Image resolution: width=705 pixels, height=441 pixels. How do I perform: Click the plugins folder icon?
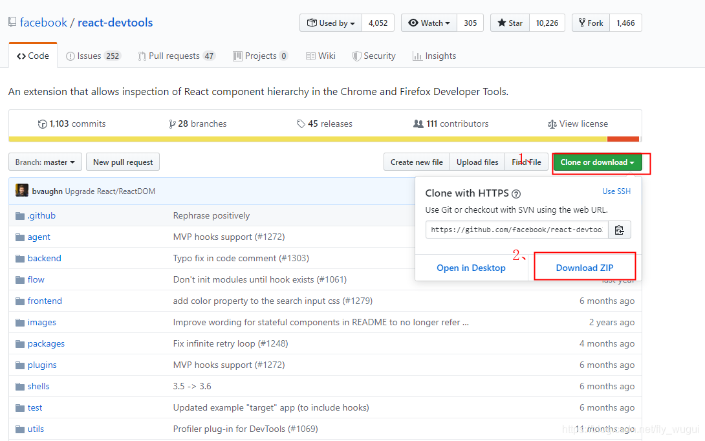pos(20,365)
